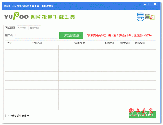Click the 分类名称 column header
The width and height of the screenshot is (163, 125).
[x=37, y=43]
